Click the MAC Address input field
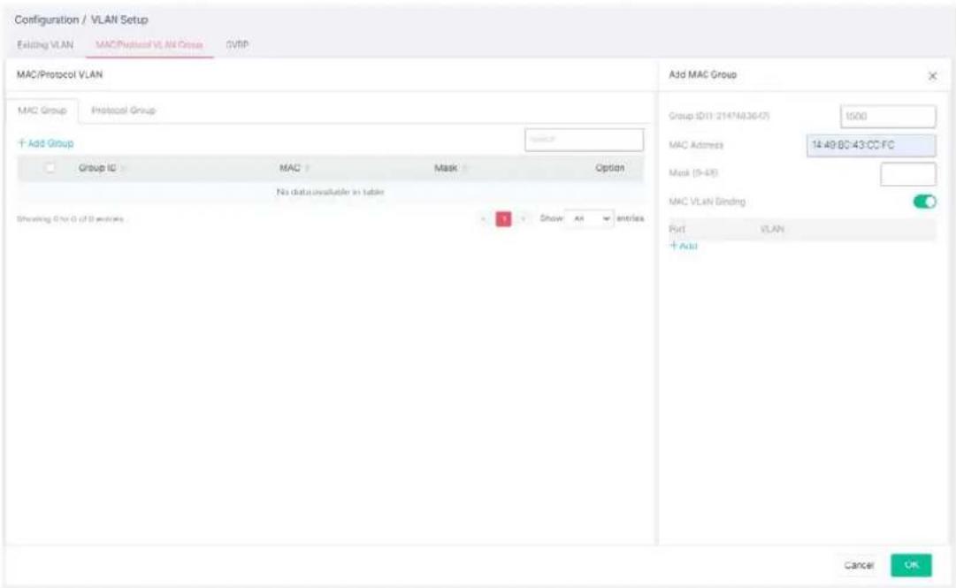The height and width of the screenshot is (588, 956). (x=871, y=145)
